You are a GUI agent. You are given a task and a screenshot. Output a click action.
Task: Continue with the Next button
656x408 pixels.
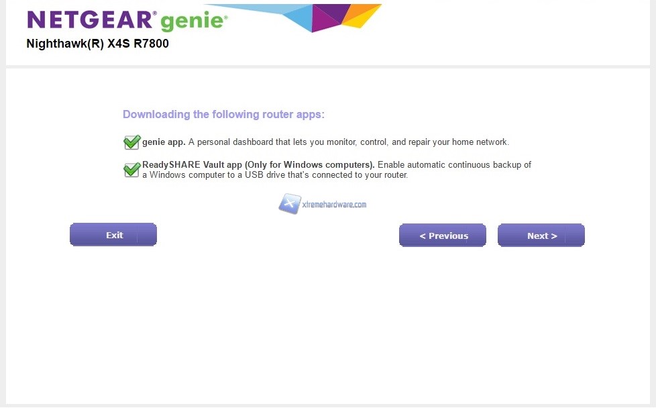pos(541,236)
